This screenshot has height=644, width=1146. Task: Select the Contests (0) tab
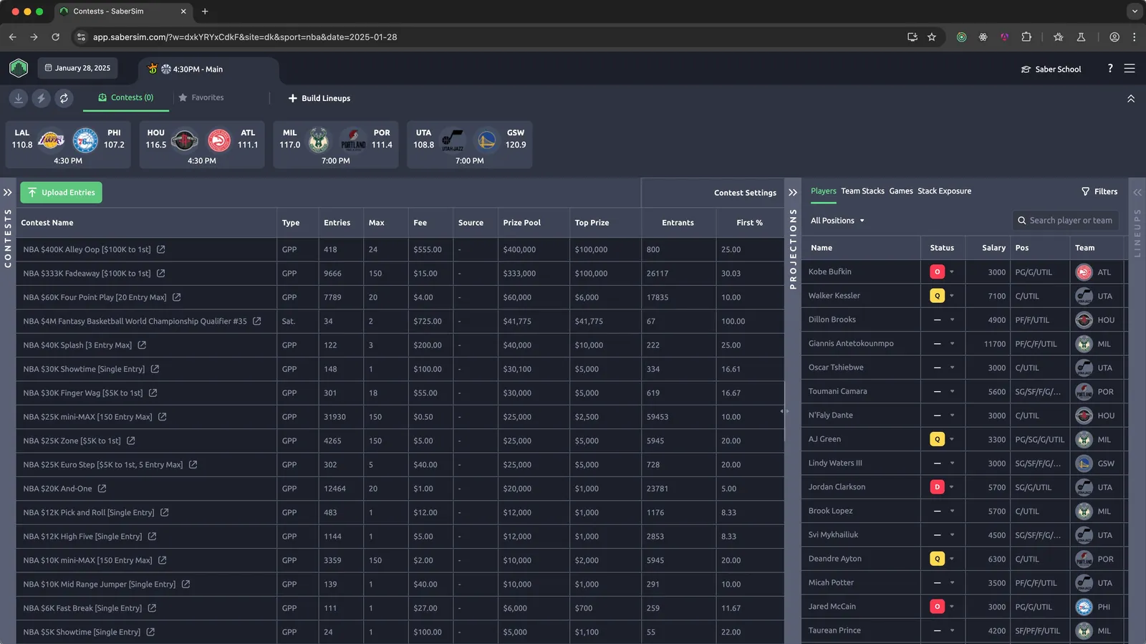(126, 97)
